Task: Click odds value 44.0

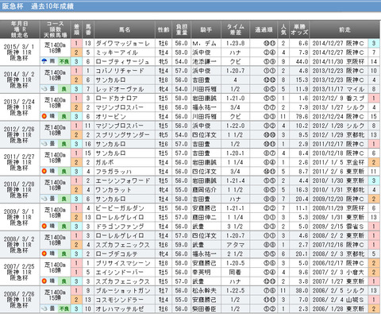Action: pos(302,61)
